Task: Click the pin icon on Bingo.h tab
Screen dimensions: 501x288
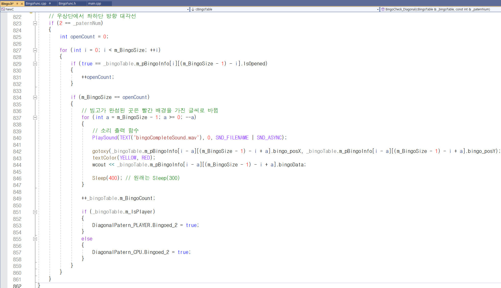Action: (x=17, y=4)
